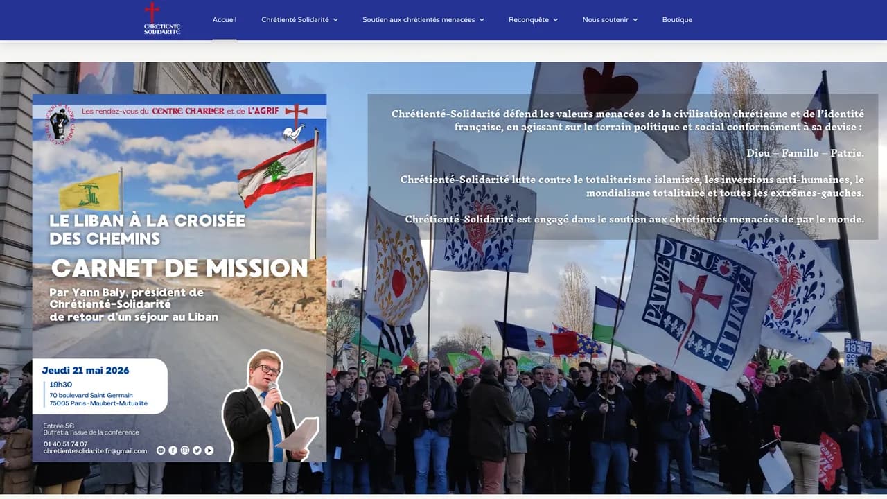Click the email 'chretientesolidarite.fr@gmail.com'
This screenshot has width=887, height=499.
click(95, 451)
